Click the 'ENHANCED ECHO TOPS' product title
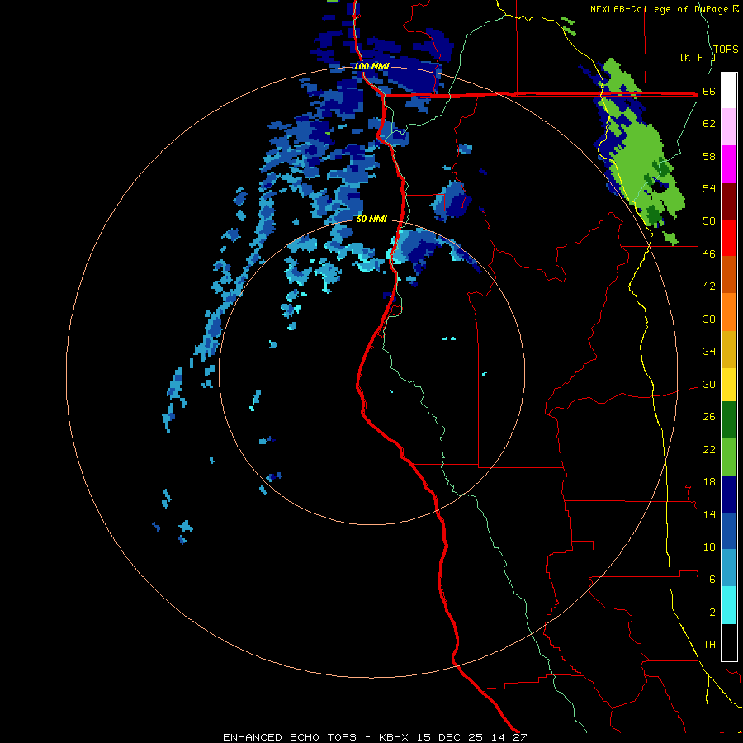Image resolution: width=743 pixels, height=743 pixels. [x=290, y=737]
